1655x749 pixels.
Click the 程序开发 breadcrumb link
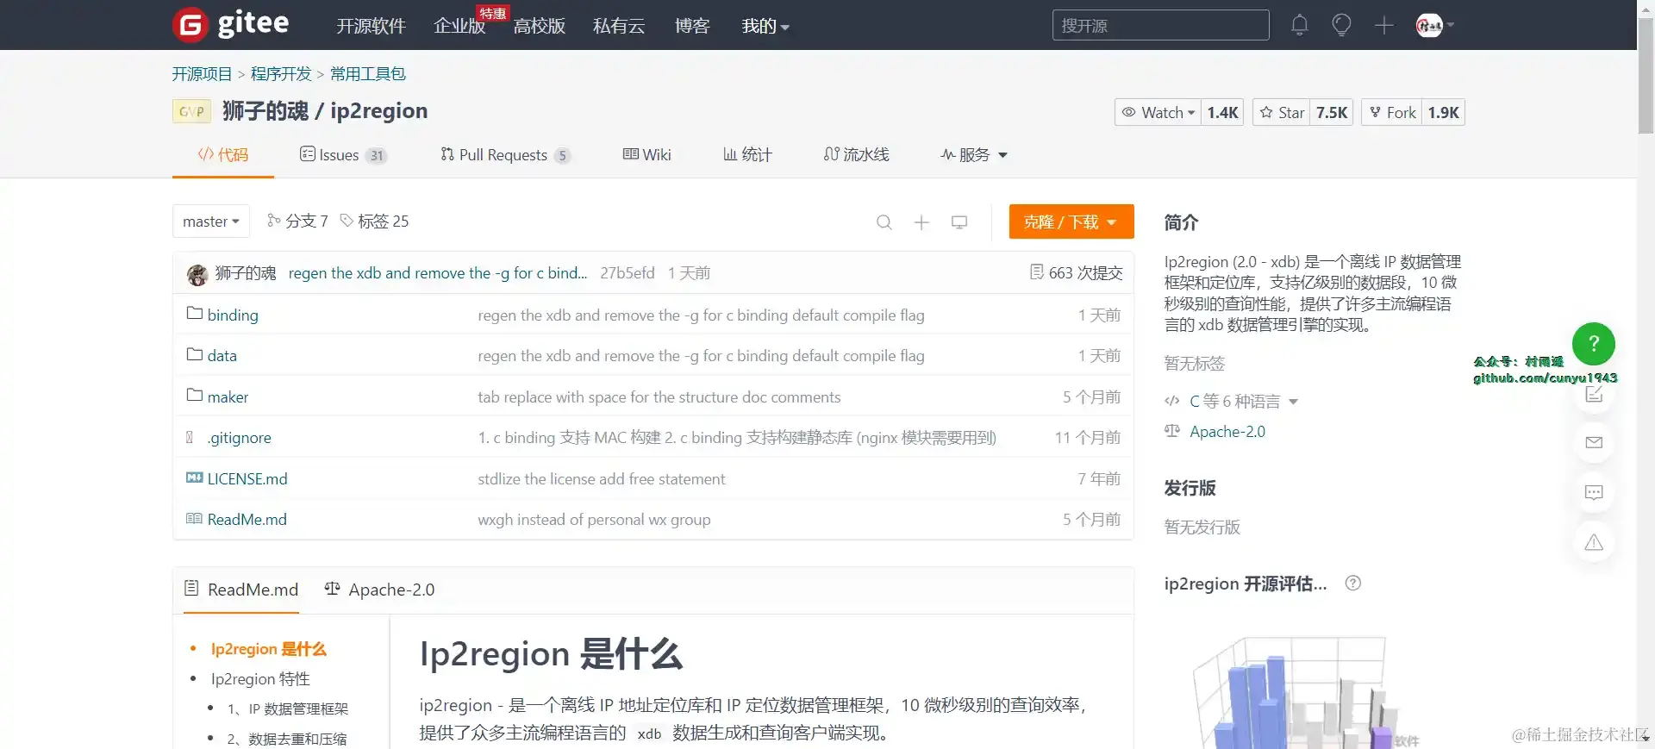(281, 73)
